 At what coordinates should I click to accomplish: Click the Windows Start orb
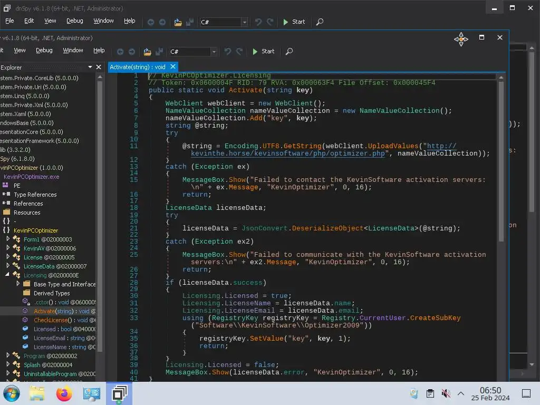[12, 393]
